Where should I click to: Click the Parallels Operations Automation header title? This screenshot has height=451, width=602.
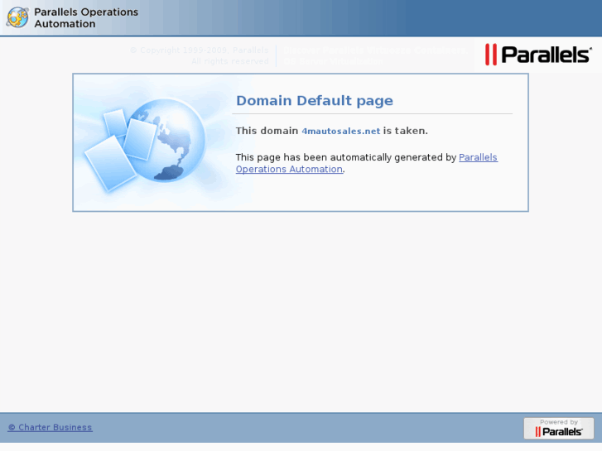point(86,17)
